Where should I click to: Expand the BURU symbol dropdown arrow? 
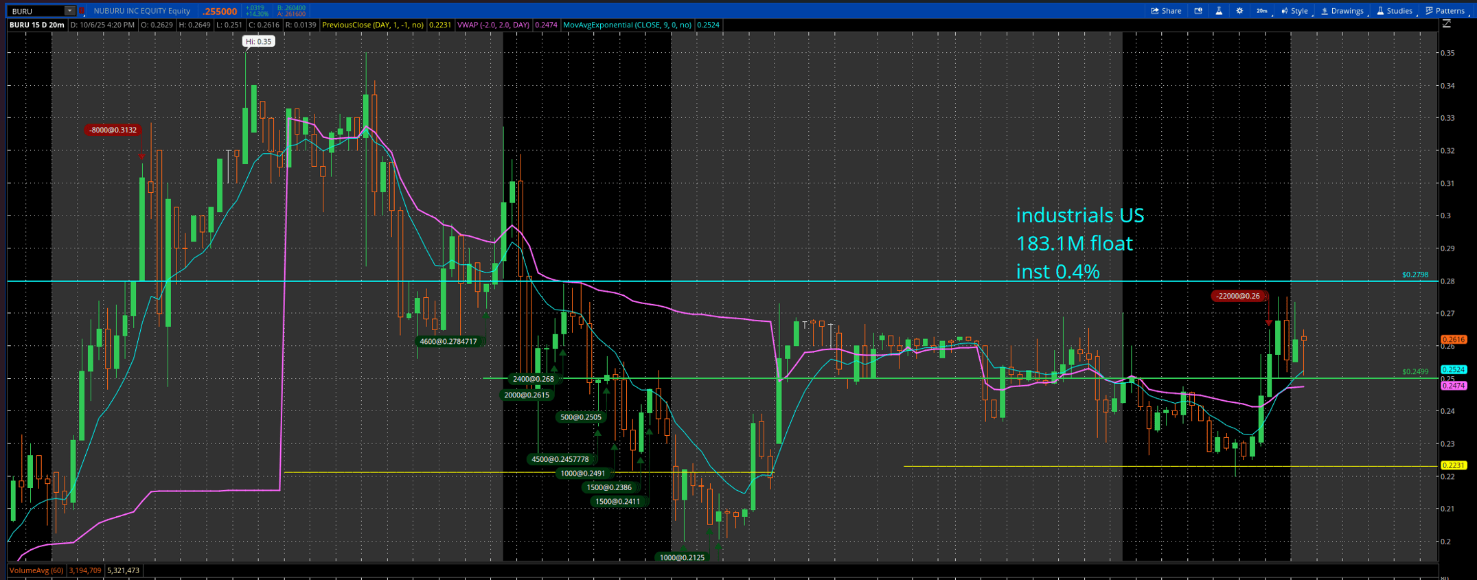(69, 11)
